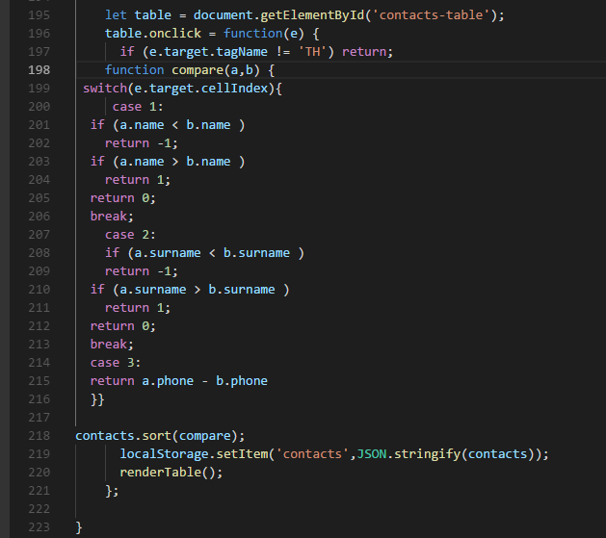Click 'TH' string on line 197
The height and width of the screenshot is (538, 606).
(x=313, y=52)
